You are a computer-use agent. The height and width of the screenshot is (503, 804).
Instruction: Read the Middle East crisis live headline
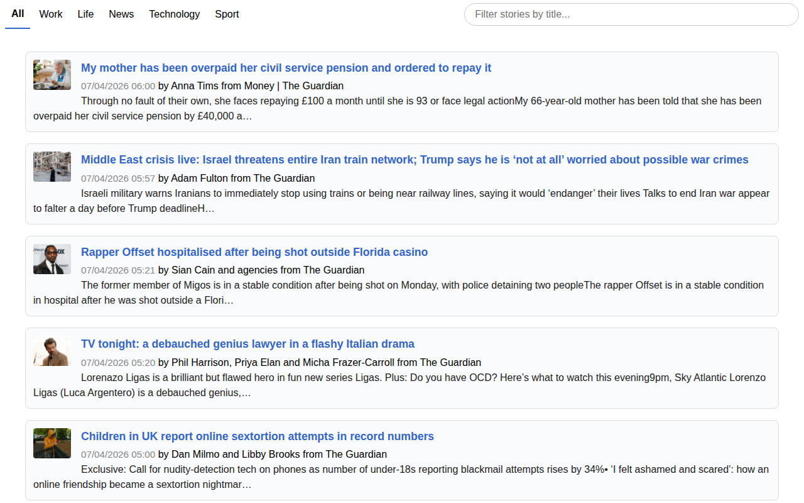[415, 160]
